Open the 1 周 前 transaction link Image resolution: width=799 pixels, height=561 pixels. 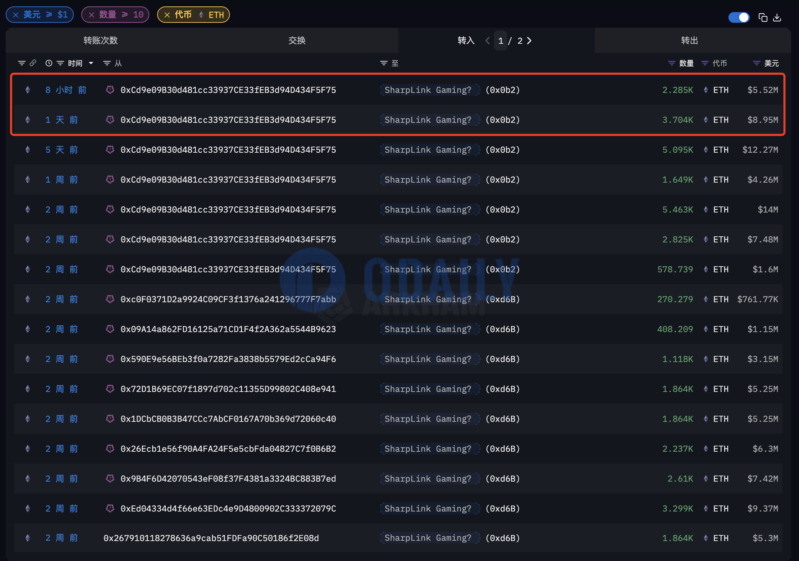(62, 180)
